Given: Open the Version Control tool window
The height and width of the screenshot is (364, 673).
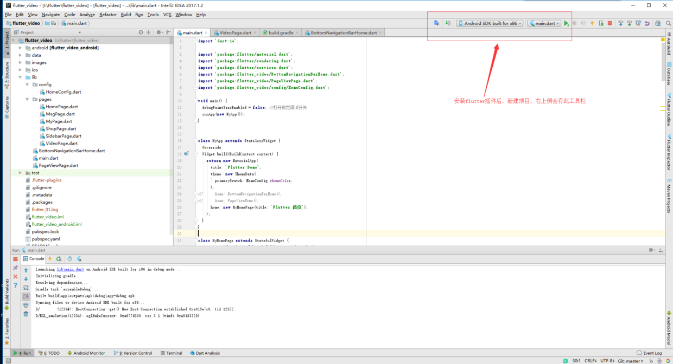Looking at the screenshot, I should [132, 353].
